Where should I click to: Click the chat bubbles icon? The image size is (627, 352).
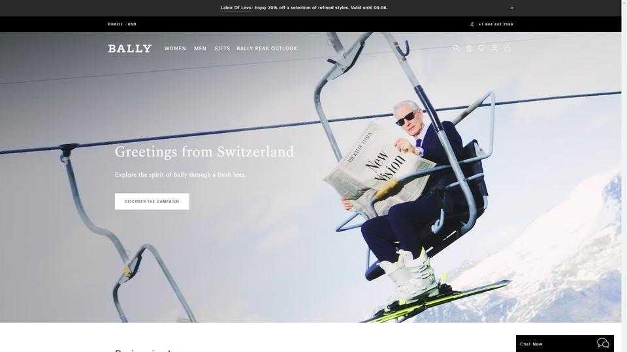(x=603, y=344)
